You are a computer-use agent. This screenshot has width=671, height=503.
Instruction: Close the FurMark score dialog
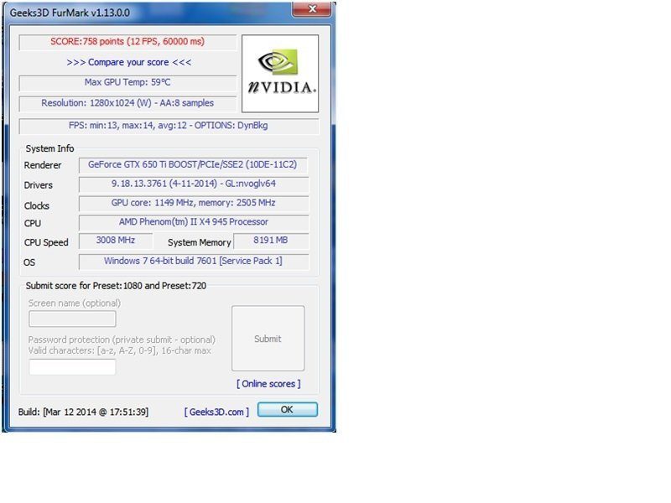pyautogui.click(x=311, y=9)
